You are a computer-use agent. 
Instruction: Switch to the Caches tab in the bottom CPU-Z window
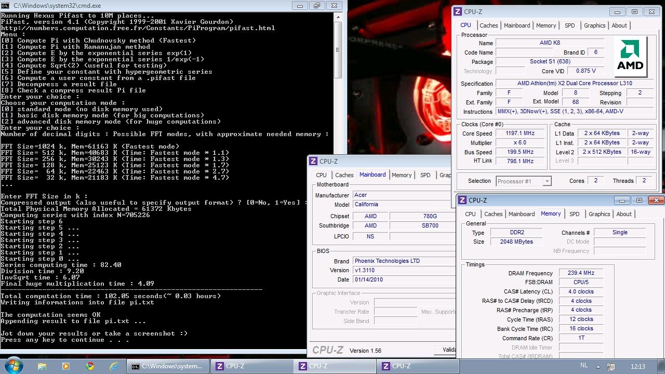click(494, 214)
